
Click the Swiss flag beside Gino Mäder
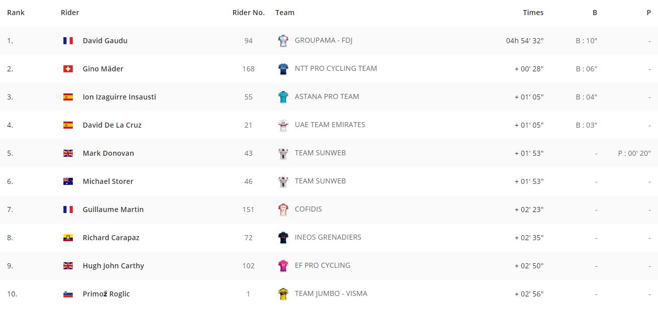pyautogui.click(x=68, y=69)
